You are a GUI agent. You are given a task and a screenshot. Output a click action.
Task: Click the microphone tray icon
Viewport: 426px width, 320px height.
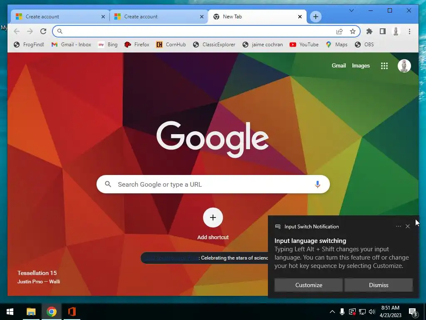(342, 312)
